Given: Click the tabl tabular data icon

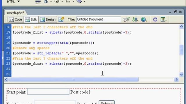Looking at the screenshot, I should point(57,1).
